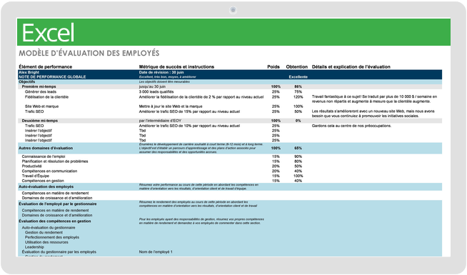467x275 pixels.
Task: Select the '120%' obtention value
Action: click(298, 97)
